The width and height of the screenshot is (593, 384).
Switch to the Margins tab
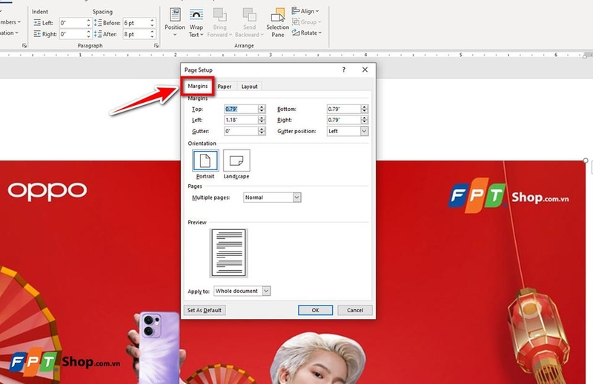tap(197, 86)
